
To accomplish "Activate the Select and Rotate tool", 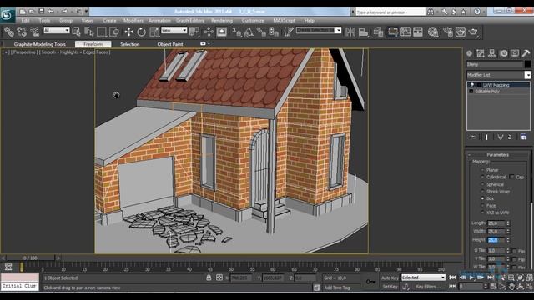I will pyautogui.click(x=141, y=32).
